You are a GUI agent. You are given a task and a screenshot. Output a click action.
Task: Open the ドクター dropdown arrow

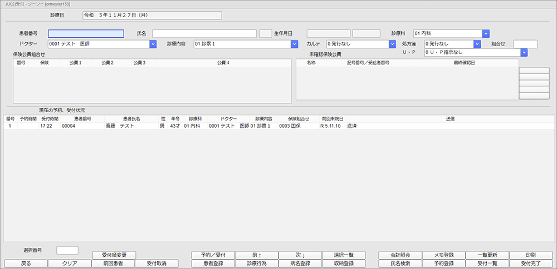153,44
